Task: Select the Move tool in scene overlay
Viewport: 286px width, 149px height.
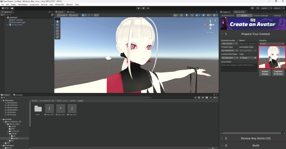Action: click(57, 24)
